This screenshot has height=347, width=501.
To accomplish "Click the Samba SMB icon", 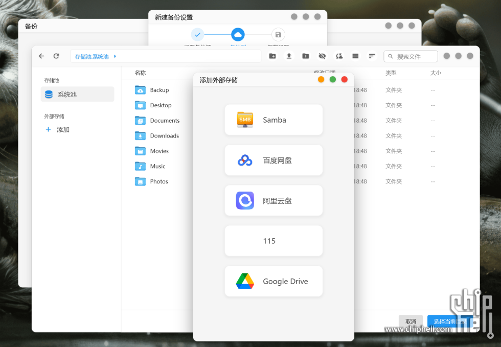I will [x=245, y=120].
